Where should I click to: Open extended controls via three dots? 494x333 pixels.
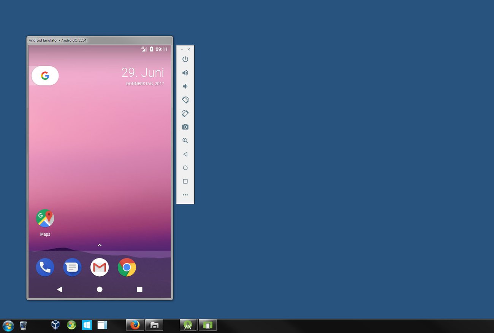coord(185,195)
